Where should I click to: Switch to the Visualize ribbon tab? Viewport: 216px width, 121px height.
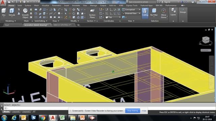pos(45,5)
